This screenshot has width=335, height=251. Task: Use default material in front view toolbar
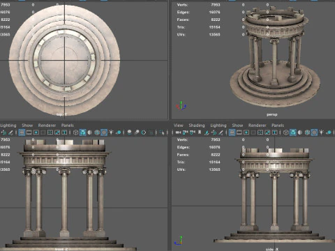89,132
